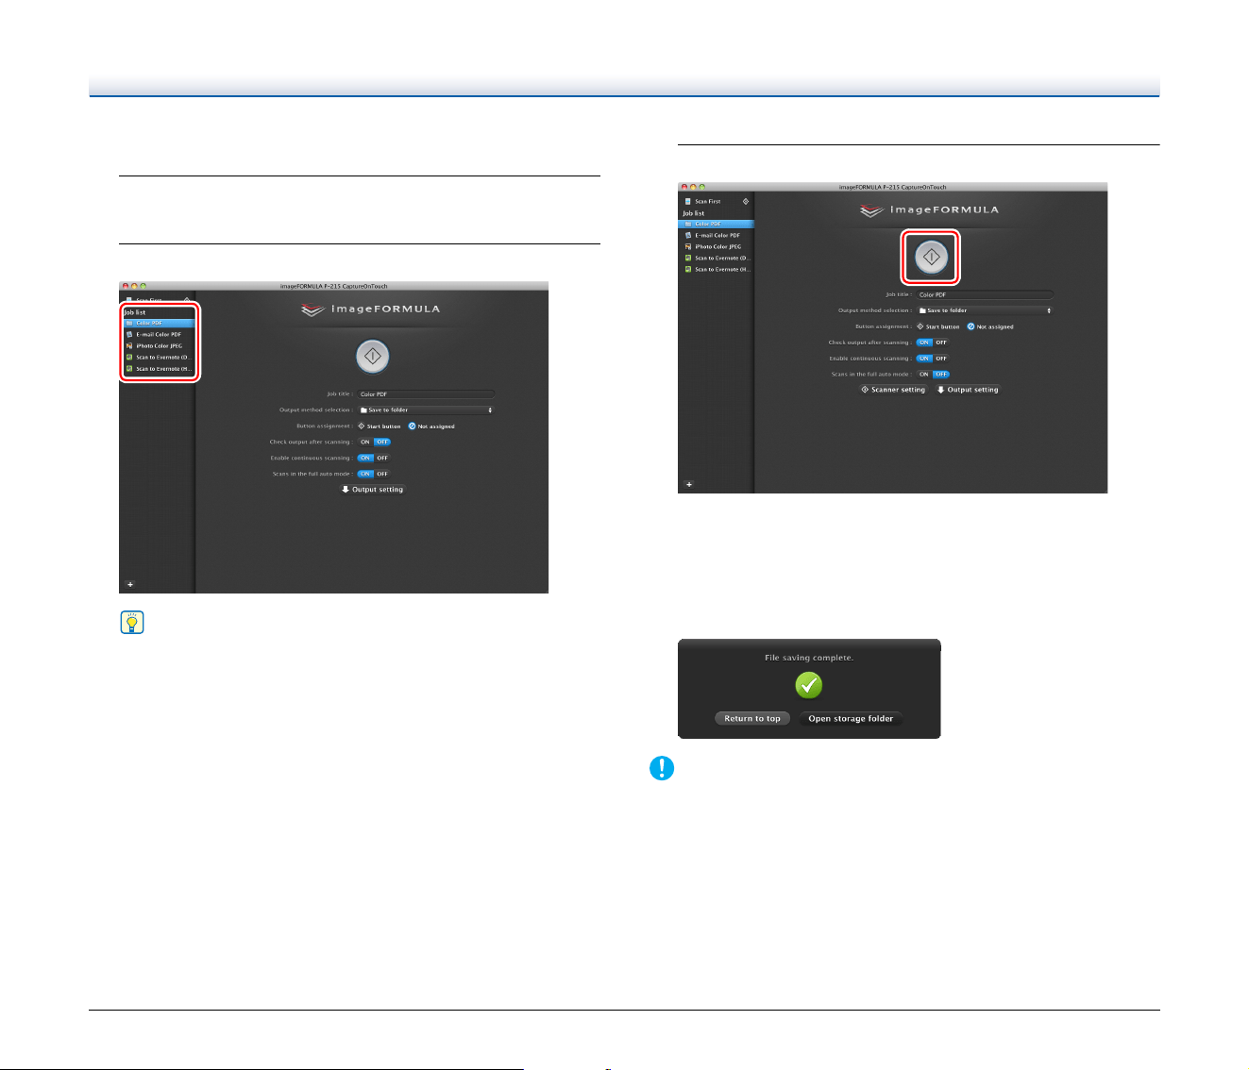This screenshot has width=1249, height=1070.
Task: Open Save to folder dropdown above the Scanner setting button
Action: (x=985, y=310)
